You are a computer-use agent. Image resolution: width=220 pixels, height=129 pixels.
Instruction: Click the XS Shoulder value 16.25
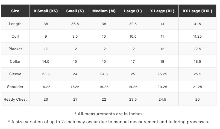tap(46, 87)
